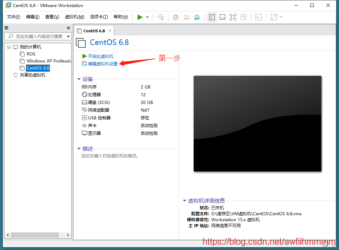The height and width of the screenshot is (250, 339).
Task: Collapse the 设备 section triangle
Action: coord(79,79)
